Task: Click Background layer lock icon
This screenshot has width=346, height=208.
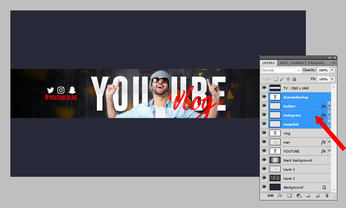Action: (324, 187)
